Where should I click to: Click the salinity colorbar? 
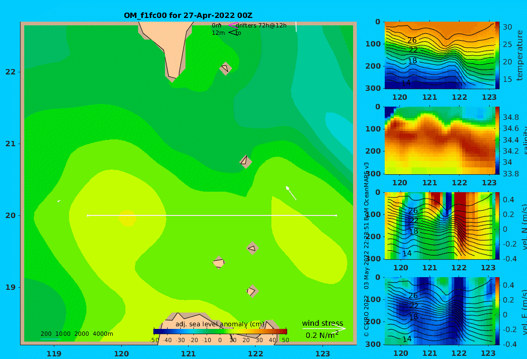pos(497,140)
